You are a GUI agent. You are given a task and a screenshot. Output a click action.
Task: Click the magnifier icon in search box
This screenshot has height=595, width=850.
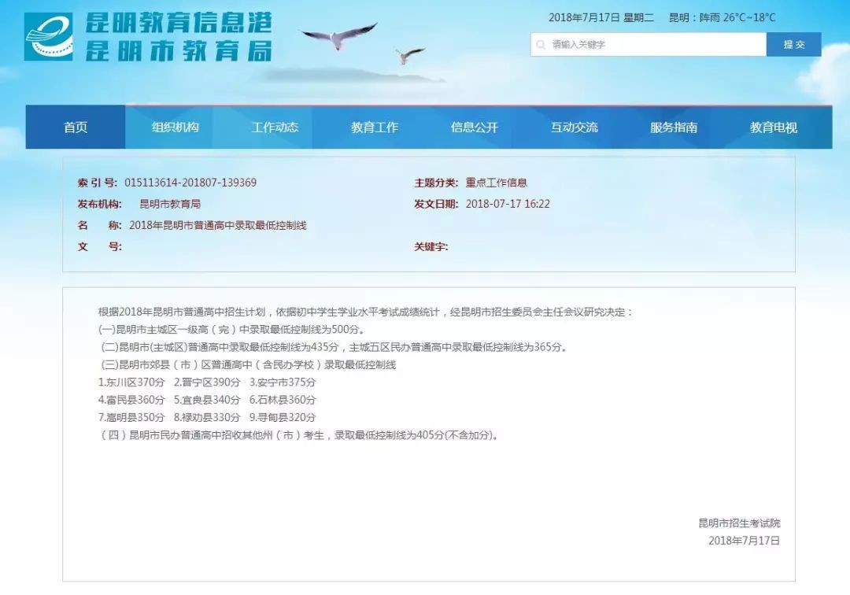pyautogui.click(x=541, y=45)
